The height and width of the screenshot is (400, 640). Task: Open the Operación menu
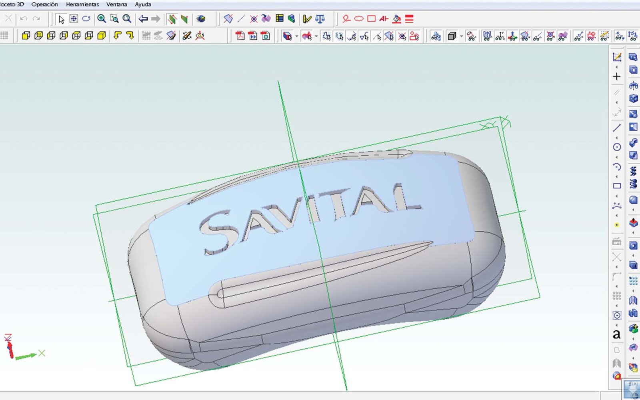coord(44,4)
